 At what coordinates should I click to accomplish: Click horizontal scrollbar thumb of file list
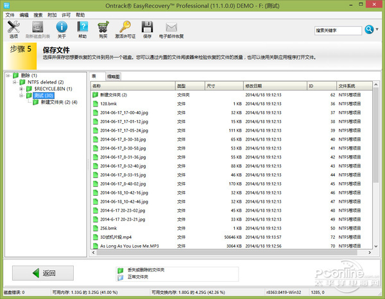click(x=227, y=252)
